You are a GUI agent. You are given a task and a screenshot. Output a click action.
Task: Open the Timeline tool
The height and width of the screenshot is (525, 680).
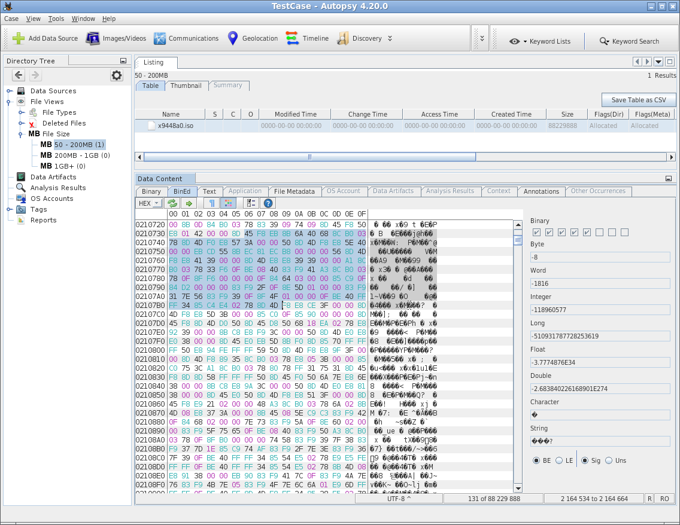308,38
